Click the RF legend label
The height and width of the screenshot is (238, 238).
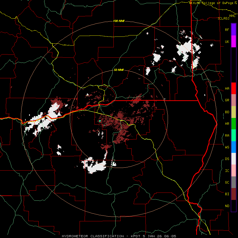click(x=227, y=30)
